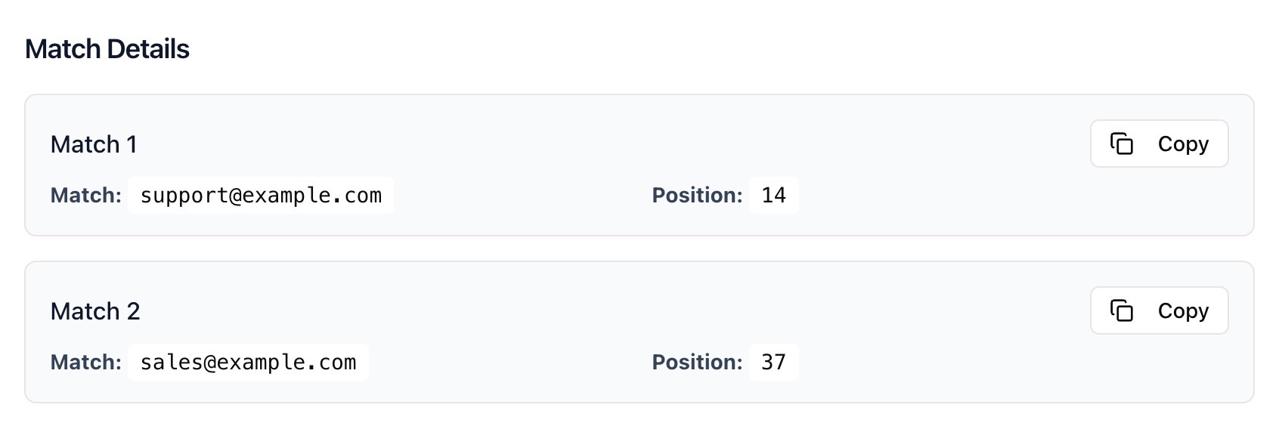Click the Match 1 card title

[94, 144]
